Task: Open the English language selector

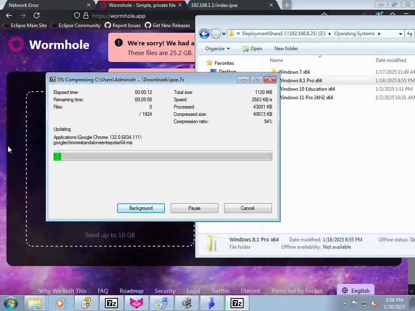Action: click(x=355, y=290)
